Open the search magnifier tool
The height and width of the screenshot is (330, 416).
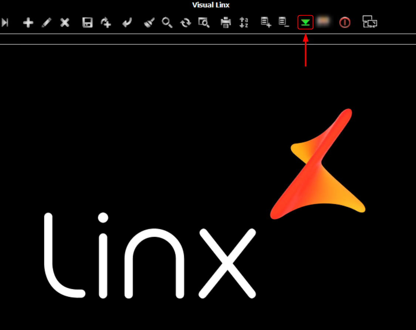pos(167,22)
